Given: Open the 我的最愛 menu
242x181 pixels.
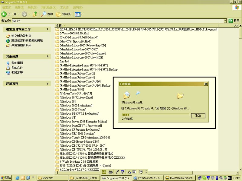Looking at the screenshot, I should point(49,7).
